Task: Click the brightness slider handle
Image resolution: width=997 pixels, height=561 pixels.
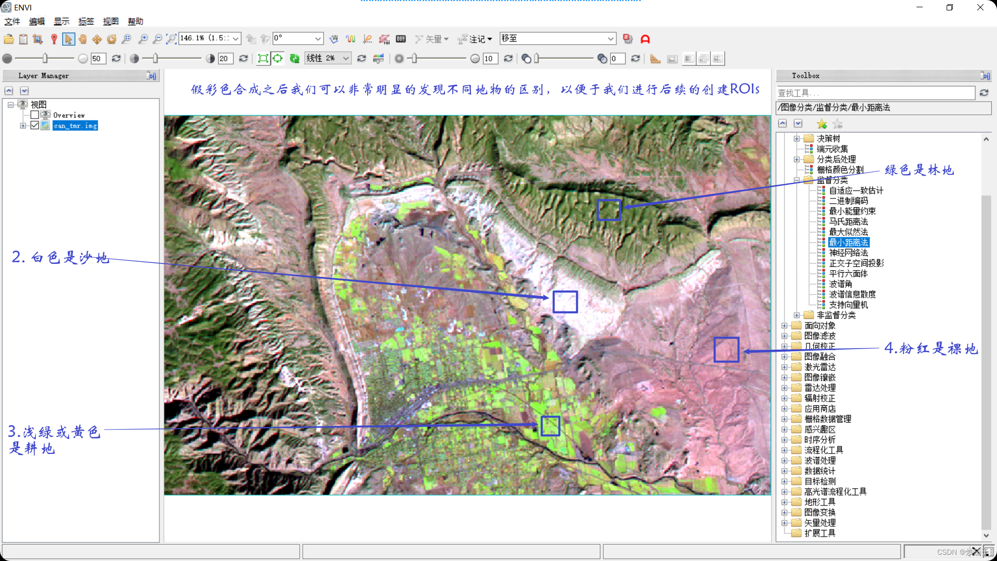Action: [x=45, y=59]
